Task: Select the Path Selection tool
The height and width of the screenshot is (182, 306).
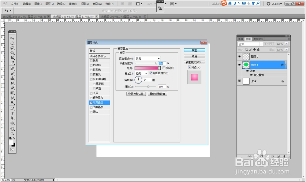Action: pos(12,118)
